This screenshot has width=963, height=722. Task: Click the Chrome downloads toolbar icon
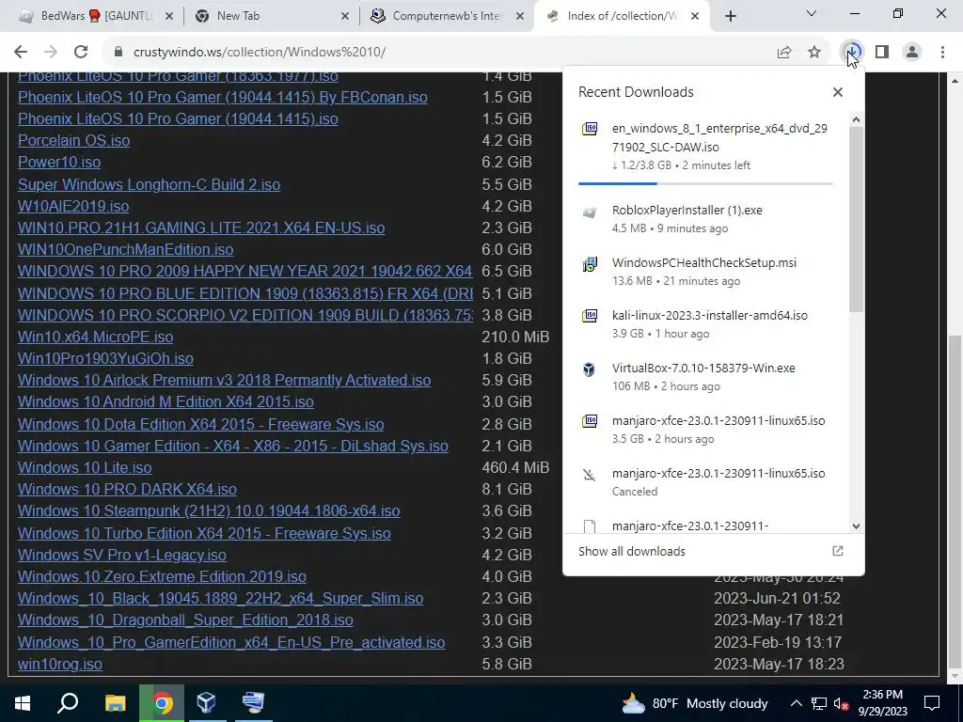[x=852, y=53]
